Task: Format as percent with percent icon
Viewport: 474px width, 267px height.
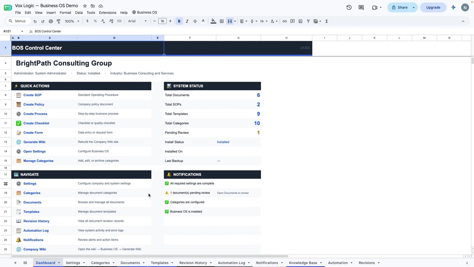Action: pos(95,21)
